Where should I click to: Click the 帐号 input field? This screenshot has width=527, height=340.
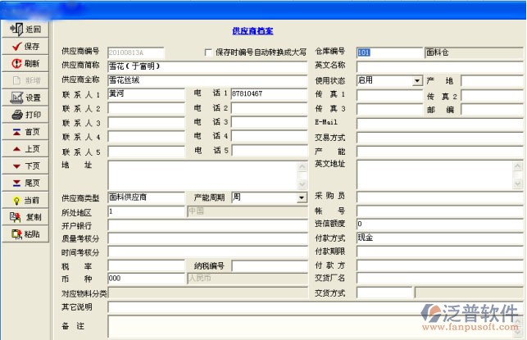coord(439,211)
